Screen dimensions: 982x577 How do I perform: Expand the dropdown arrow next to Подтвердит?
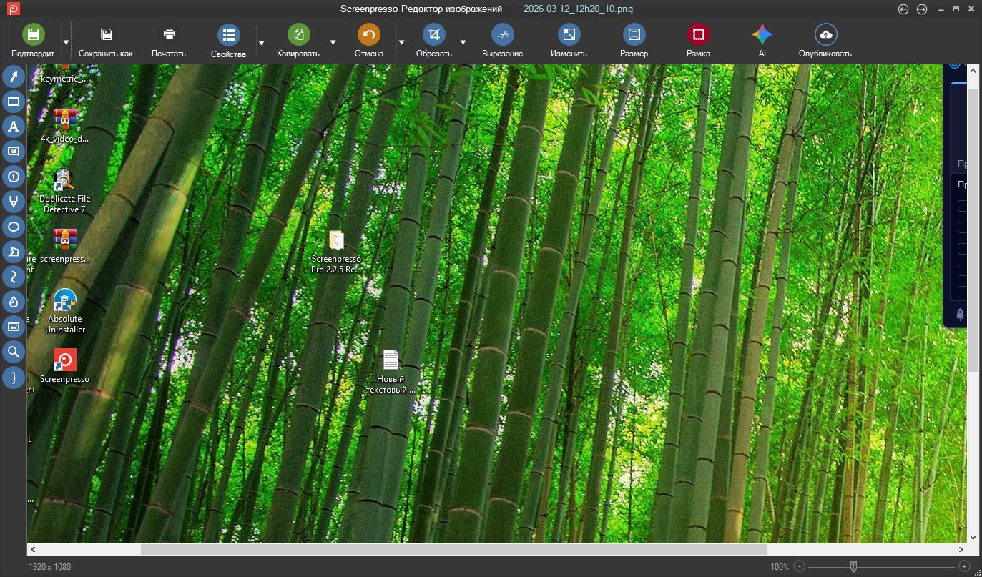67,41
